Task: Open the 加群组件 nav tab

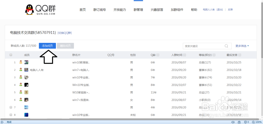Action: click(177, 10)
